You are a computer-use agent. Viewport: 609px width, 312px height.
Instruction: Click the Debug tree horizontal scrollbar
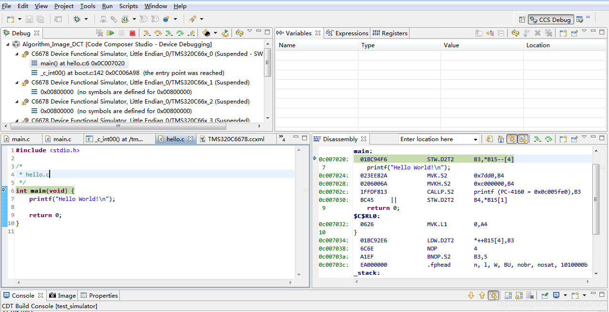click(118, 127)
